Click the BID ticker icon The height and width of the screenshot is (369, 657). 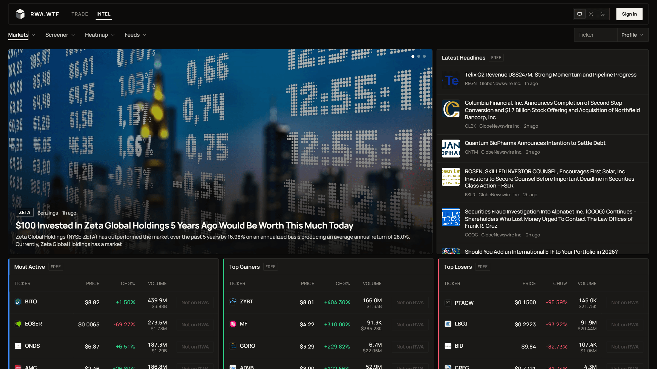448,346
